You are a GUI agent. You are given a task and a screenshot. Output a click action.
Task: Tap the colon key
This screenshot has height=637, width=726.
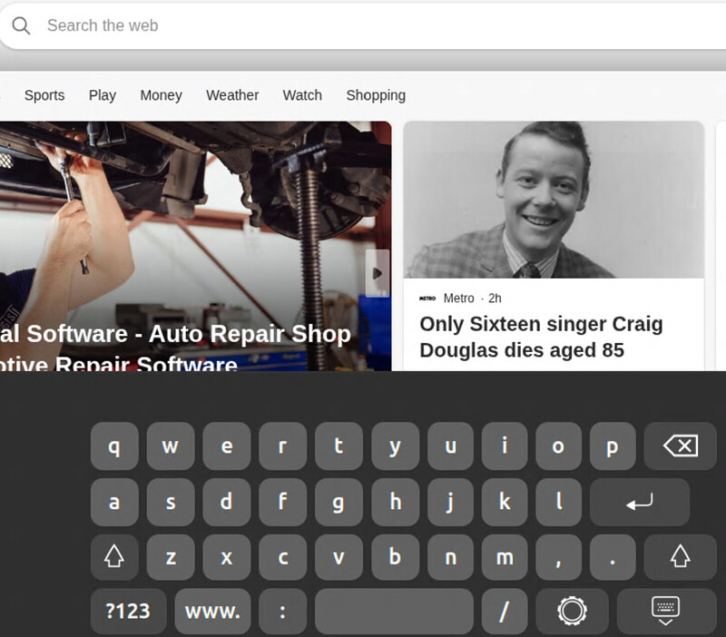(x=283, y=612)
